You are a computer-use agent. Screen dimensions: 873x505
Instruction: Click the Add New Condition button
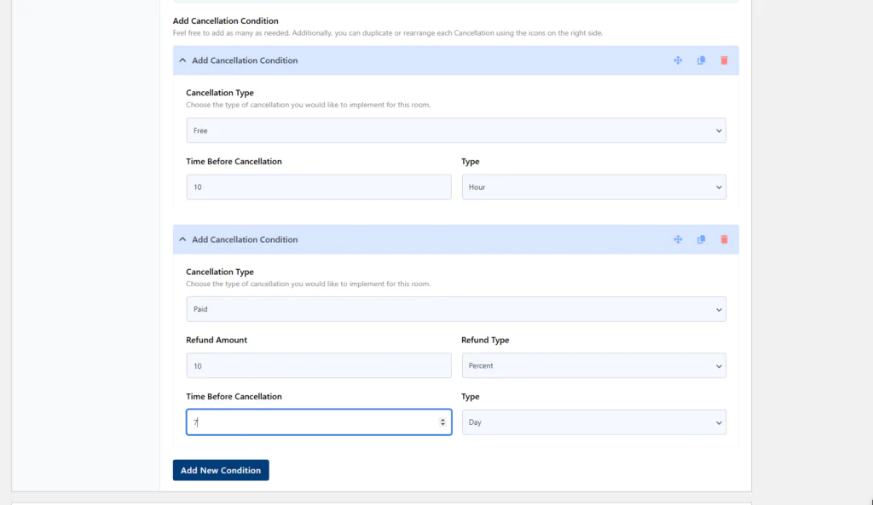coord(221,470)
